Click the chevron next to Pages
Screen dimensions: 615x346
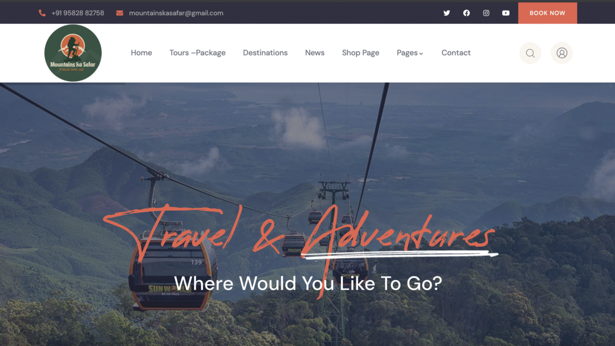421,53
